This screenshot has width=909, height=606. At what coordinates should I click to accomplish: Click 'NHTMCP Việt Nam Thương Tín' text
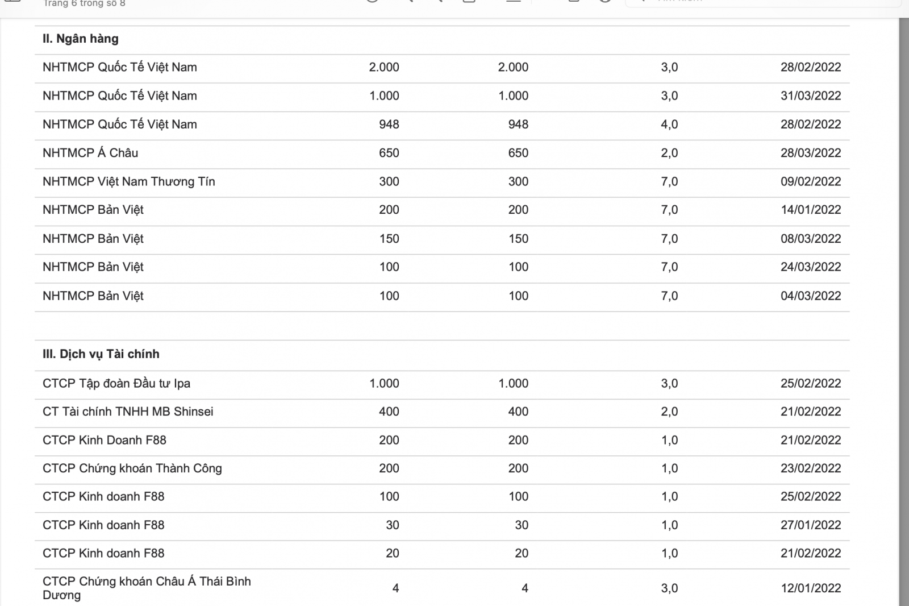129,182
